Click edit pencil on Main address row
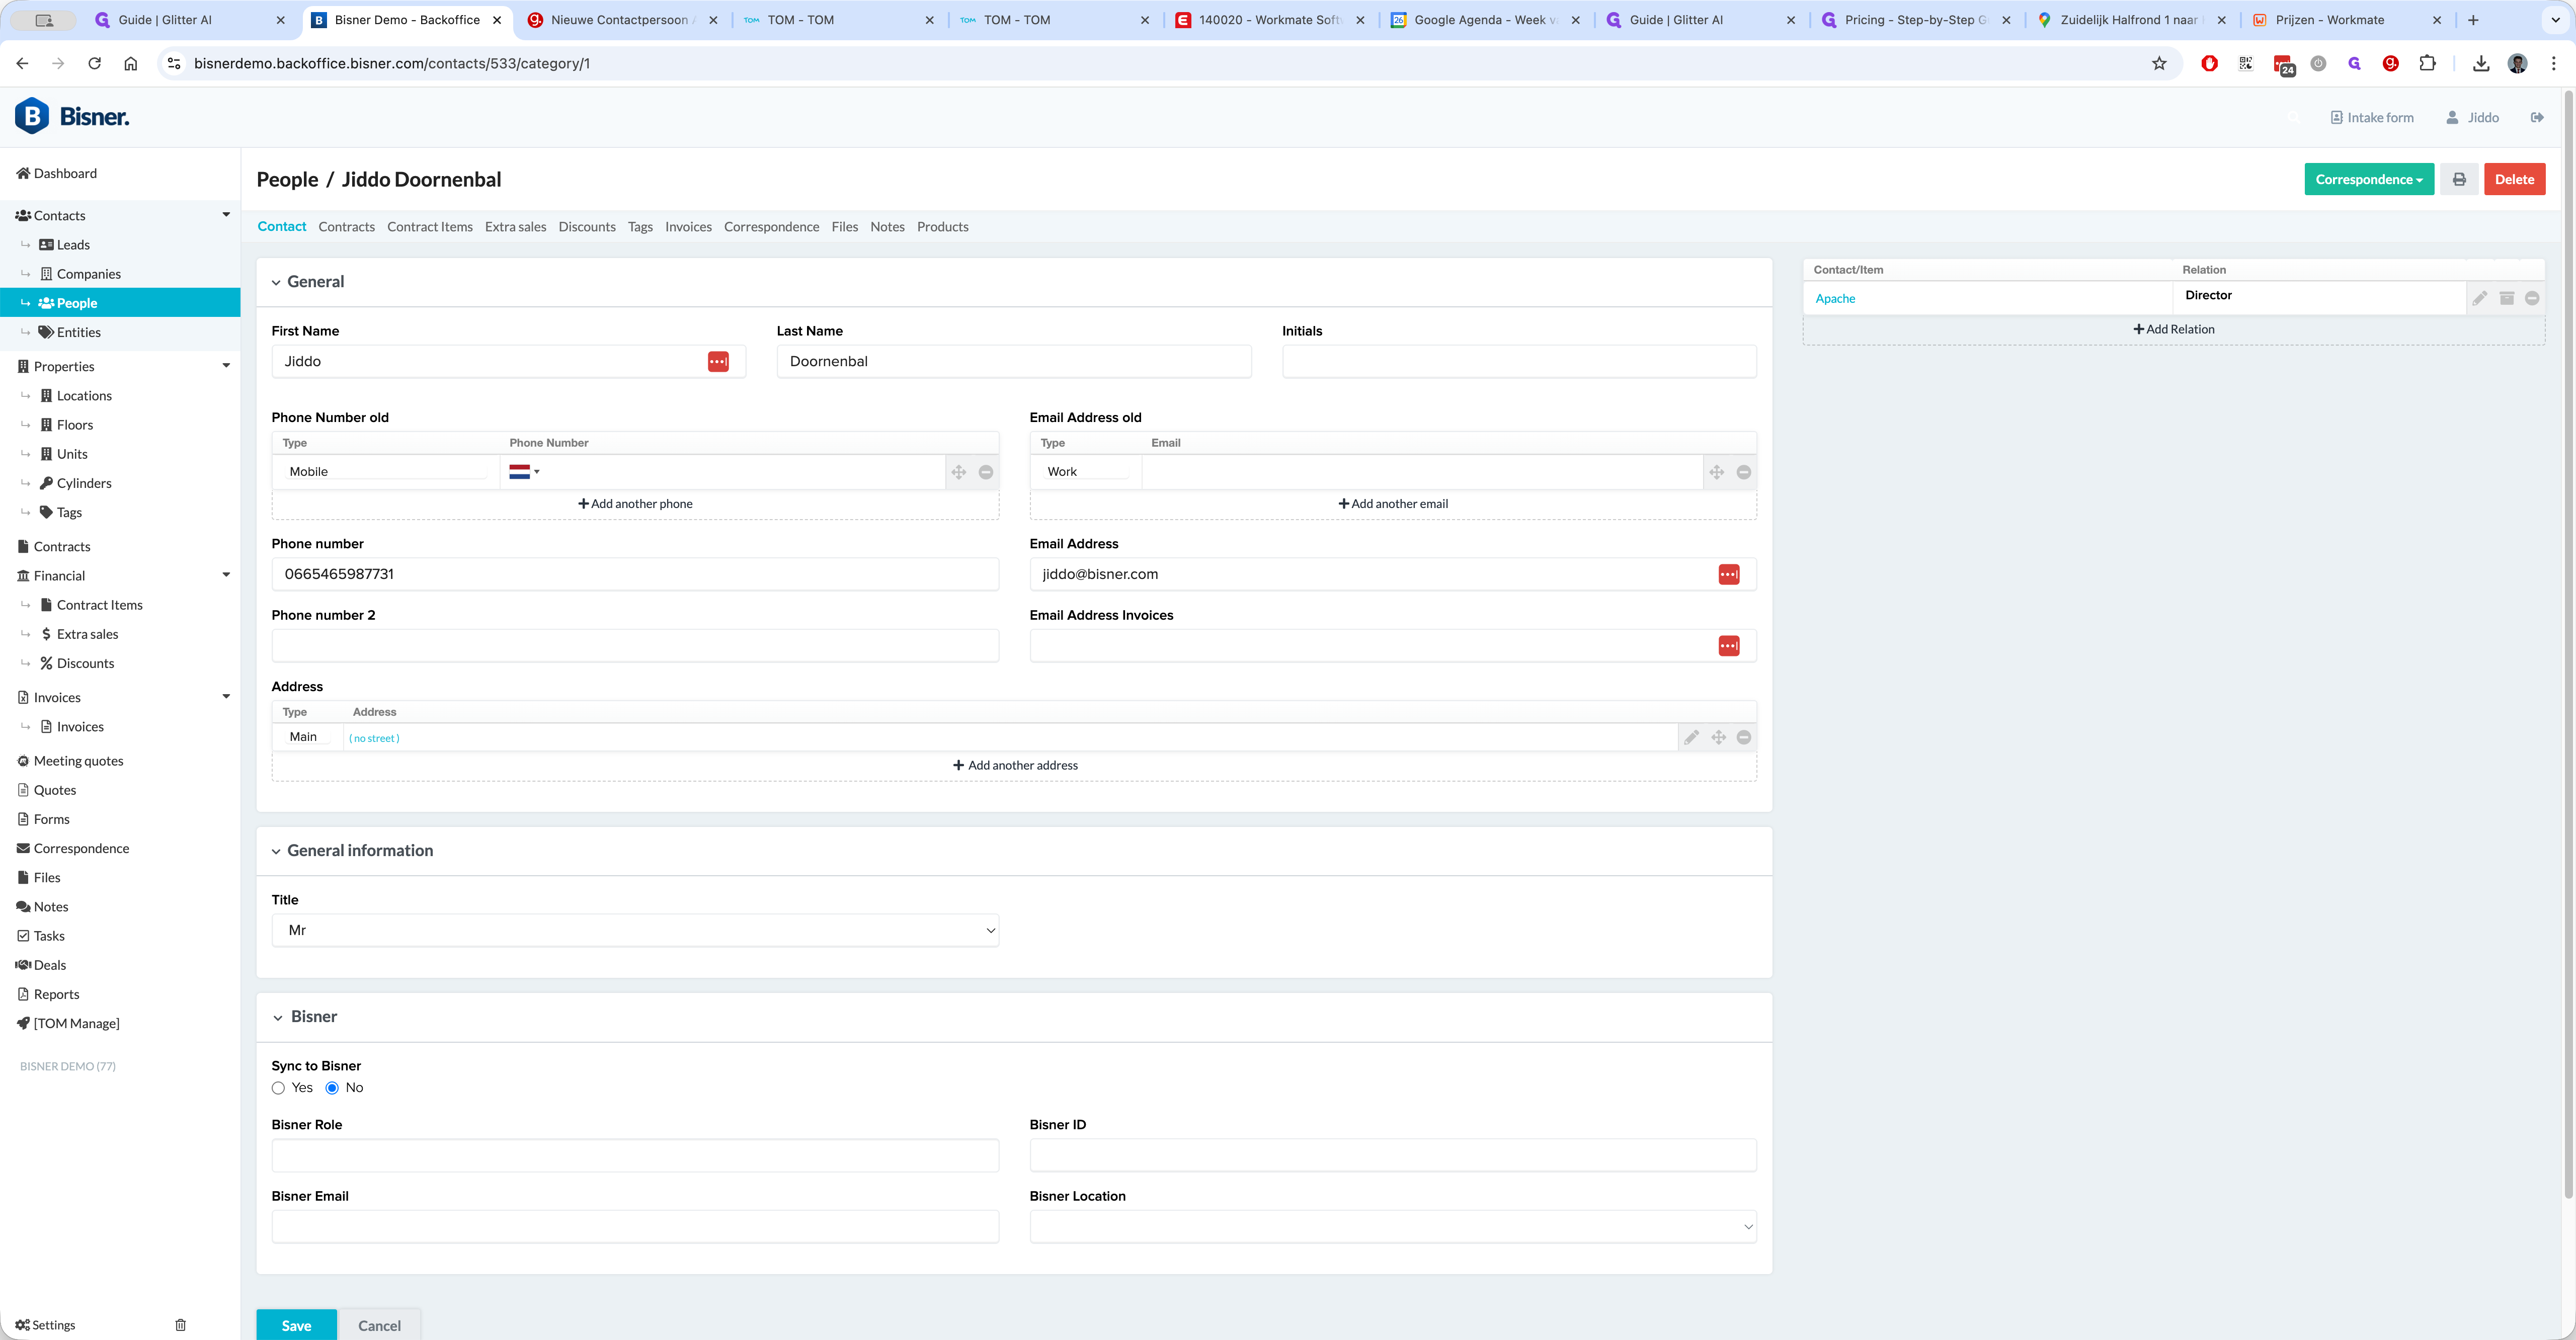 click(x=1691, y=737)
